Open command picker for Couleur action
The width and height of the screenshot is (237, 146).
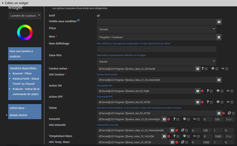(x=198, y=69)
